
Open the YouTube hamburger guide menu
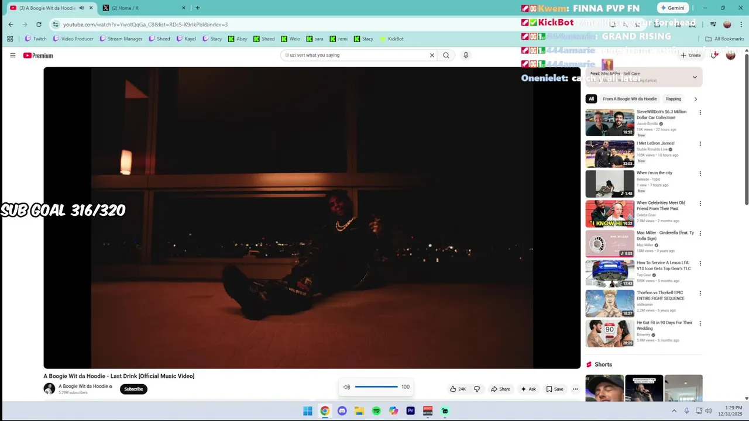(12, 56)
